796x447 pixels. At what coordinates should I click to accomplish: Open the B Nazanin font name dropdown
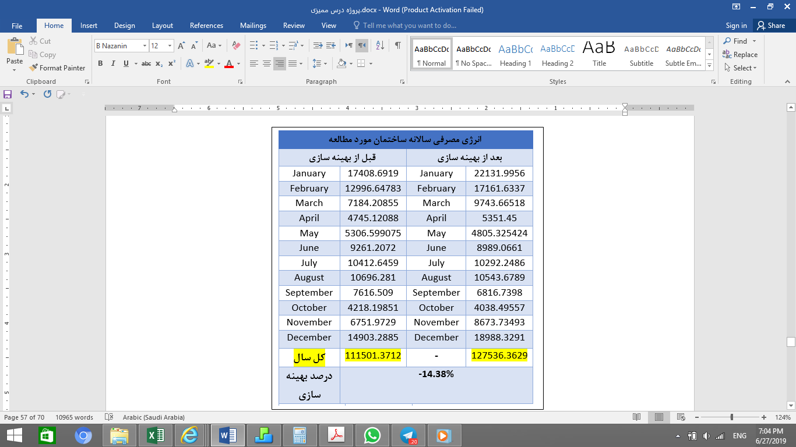(144, 45)
